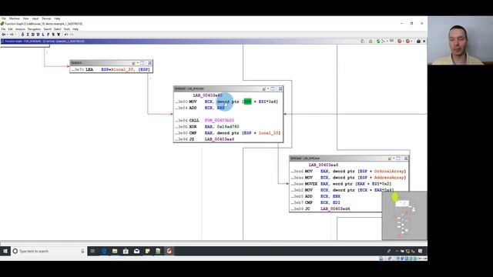Open the VirtualBox Devices menu

click(x=46, y=18)
